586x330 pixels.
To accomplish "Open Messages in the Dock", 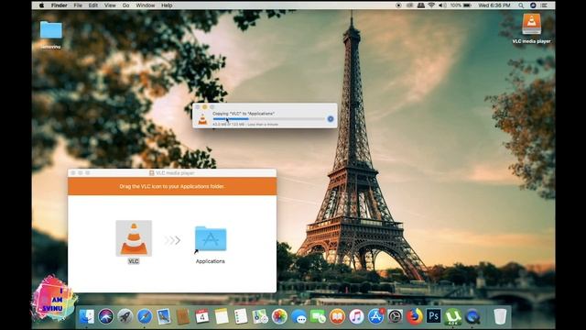I will click(x=299, y=316).
